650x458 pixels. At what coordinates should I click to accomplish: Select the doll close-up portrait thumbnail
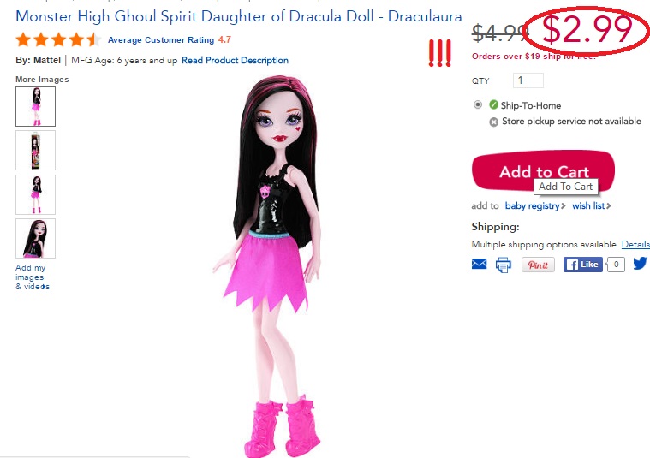pos(36,238)
